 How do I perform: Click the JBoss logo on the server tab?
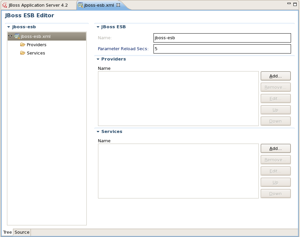click(x=4, y=5)
